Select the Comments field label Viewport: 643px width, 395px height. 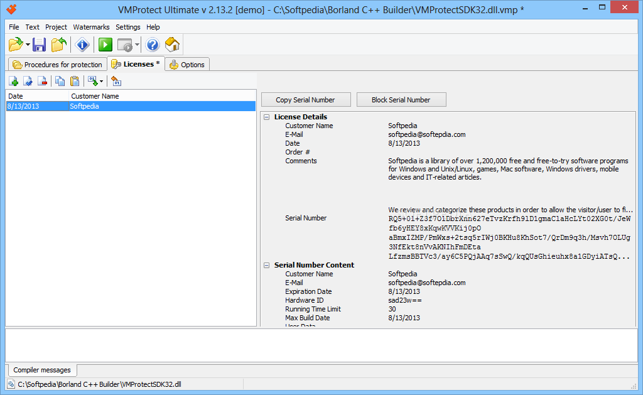pyautogui.click(x=301, y=161)
